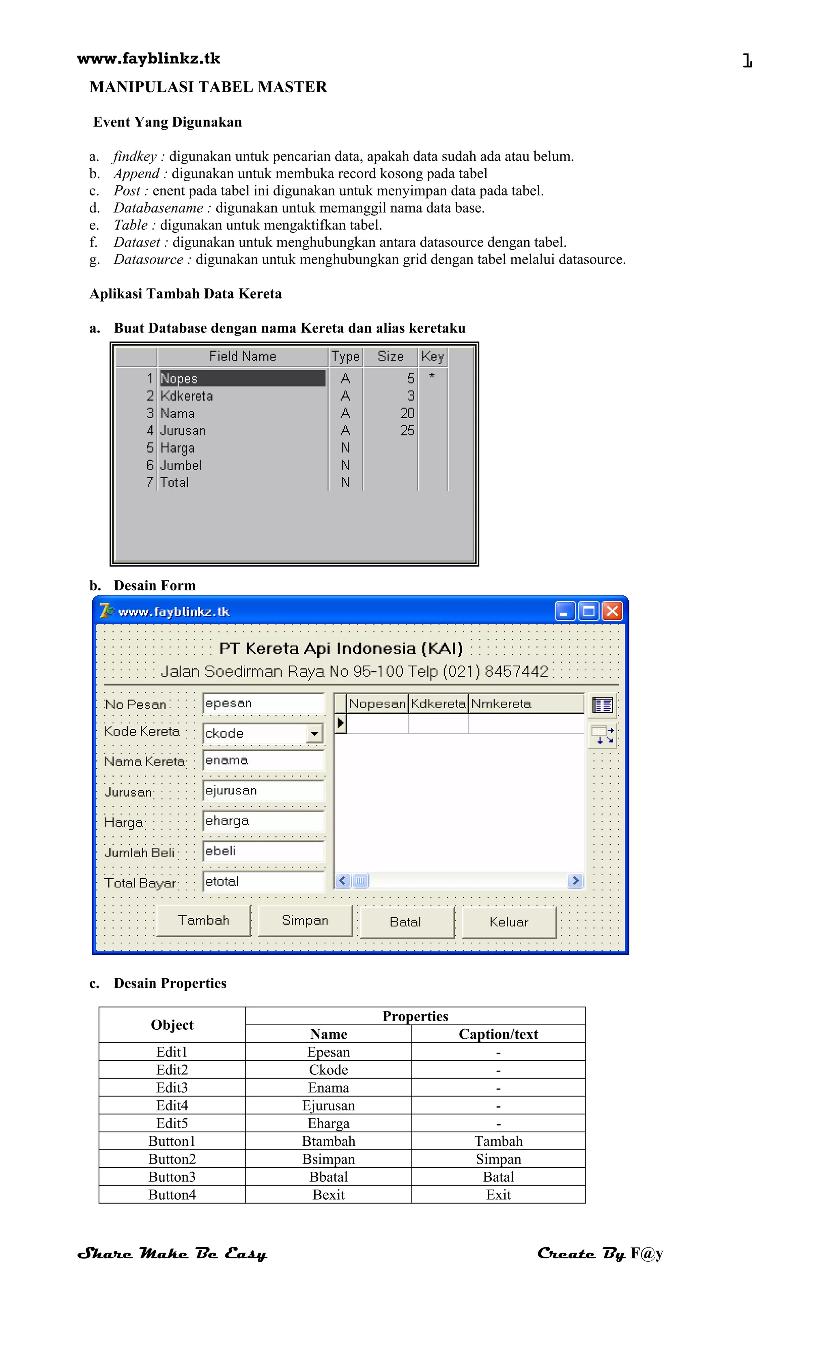Maximize the www.fayblinkz.tk form window

tap(588, 611)
